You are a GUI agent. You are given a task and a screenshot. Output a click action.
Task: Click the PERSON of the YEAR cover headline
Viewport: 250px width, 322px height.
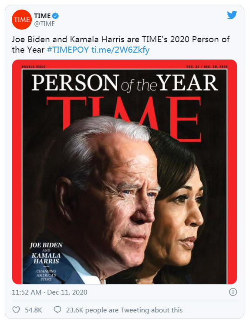tap(125, 83)
